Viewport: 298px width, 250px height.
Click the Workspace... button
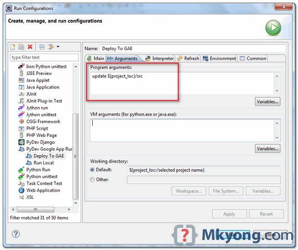tap(189, 191)
